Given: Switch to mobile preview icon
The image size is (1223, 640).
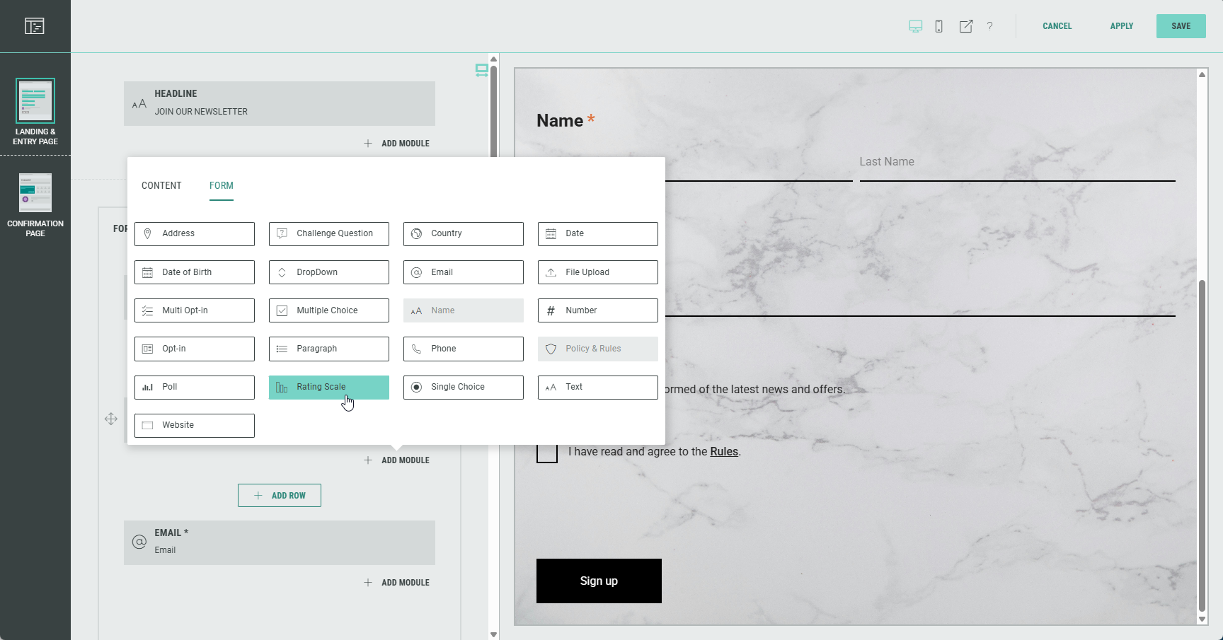Looking at the screenshot, I should click(x=938, y=26).
